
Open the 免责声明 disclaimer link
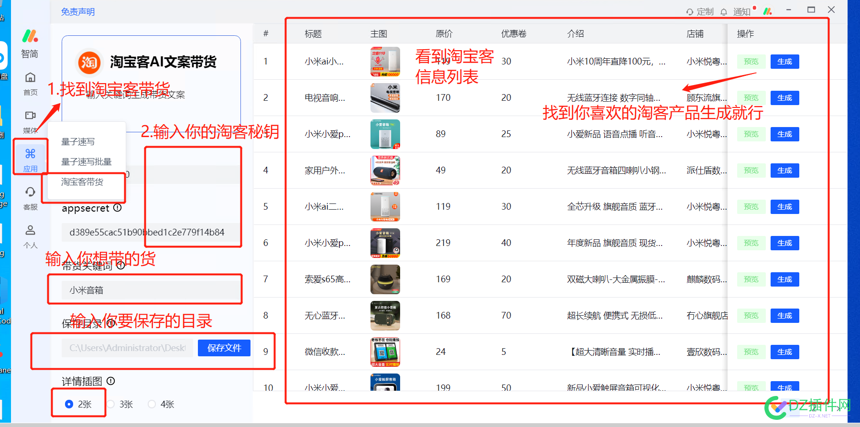[x=78, y=12]
